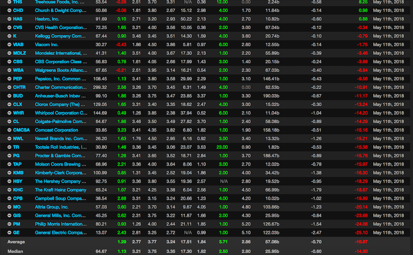413x255 pixels.
Task: Open The Hershey Company link
Action: (61, 181)
